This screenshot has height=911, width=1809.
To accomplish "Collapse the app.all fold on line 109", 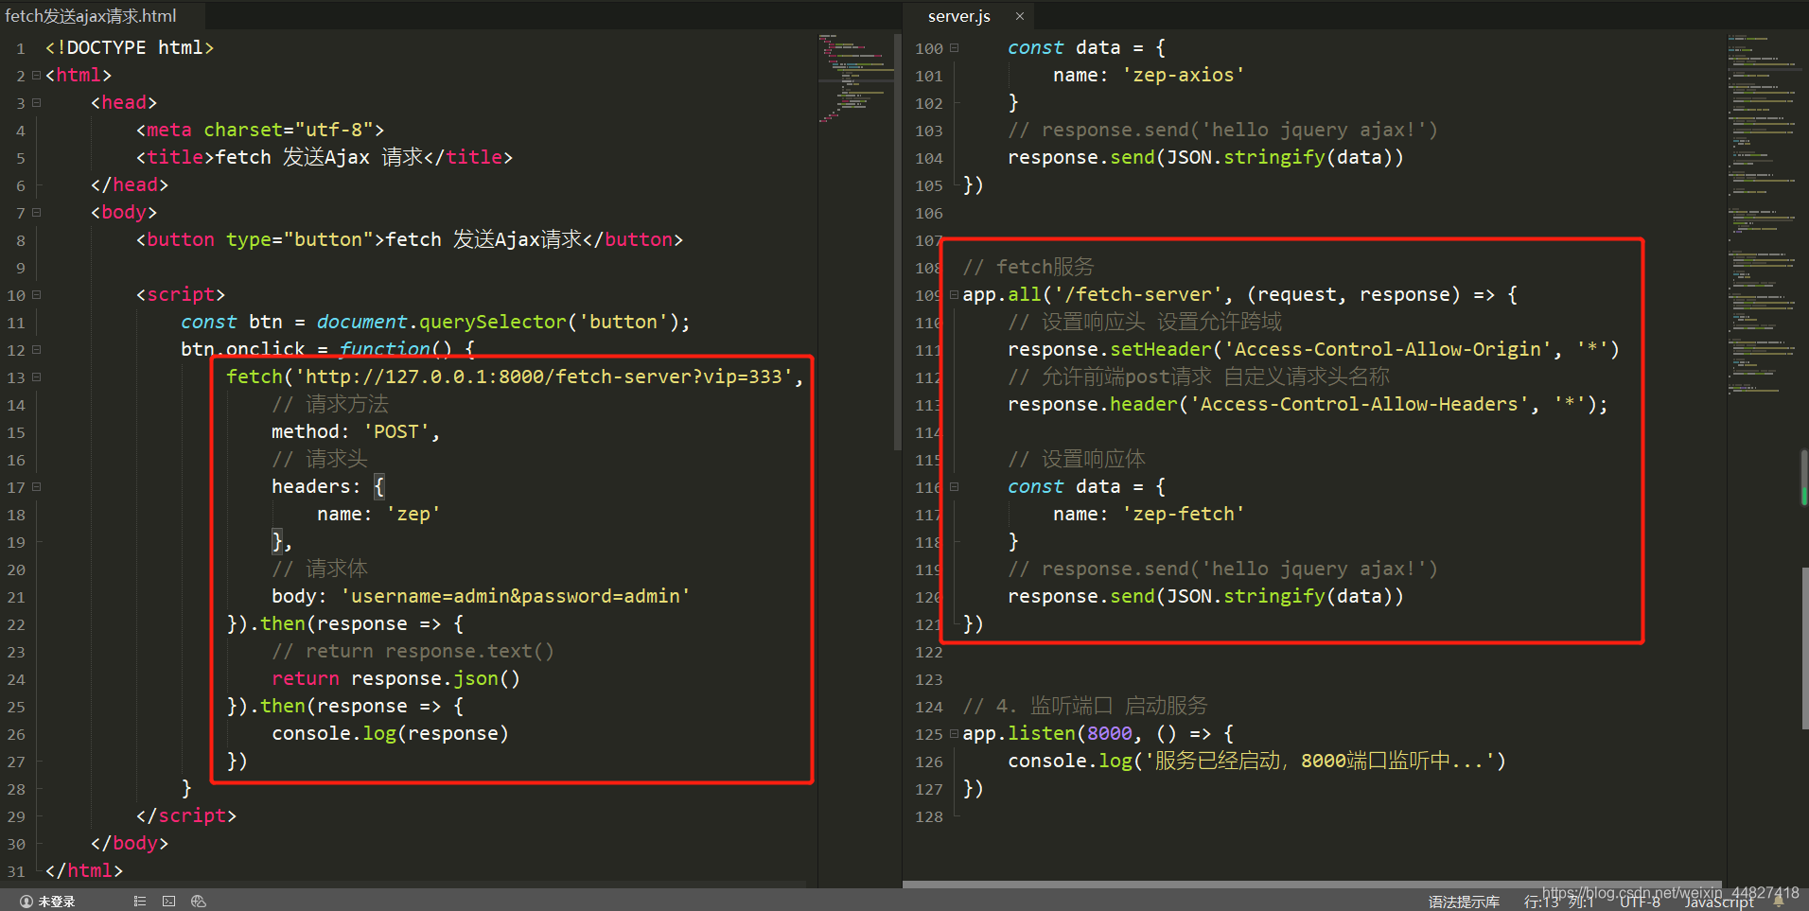I will pos(954,294).
